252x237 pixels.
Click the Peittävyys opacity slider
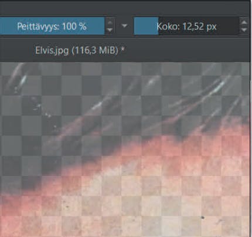(x=52, y=26)
